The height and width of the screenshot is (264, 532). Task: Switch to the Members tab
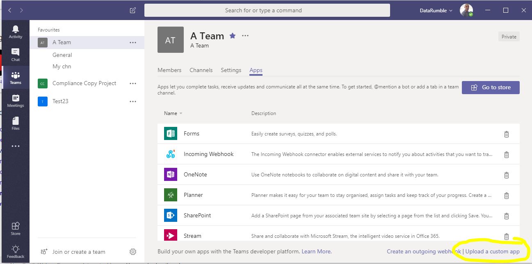[169, 70]
